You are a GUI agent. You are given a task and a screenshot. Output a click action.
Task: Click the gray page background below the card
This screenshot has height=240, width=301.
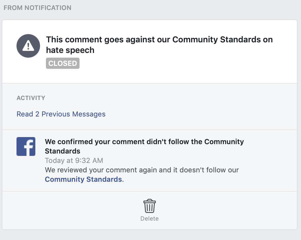[x=150, y=235]
